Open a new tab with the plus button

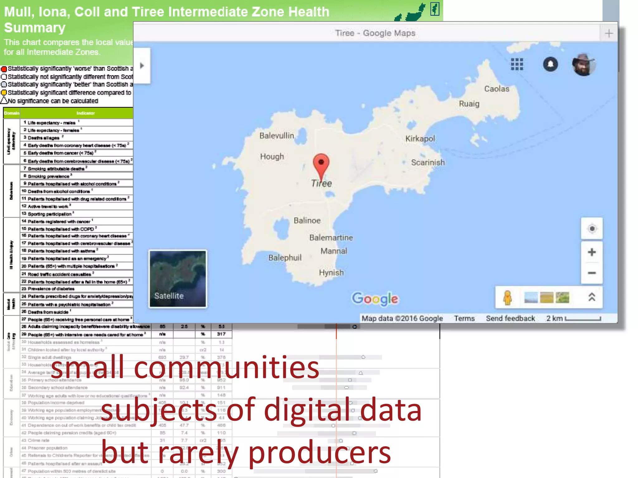pos(609,33)
